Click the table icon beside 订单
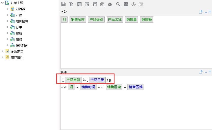Image resolution: width=212 pixels, height=130 pixels. [12, 27]
